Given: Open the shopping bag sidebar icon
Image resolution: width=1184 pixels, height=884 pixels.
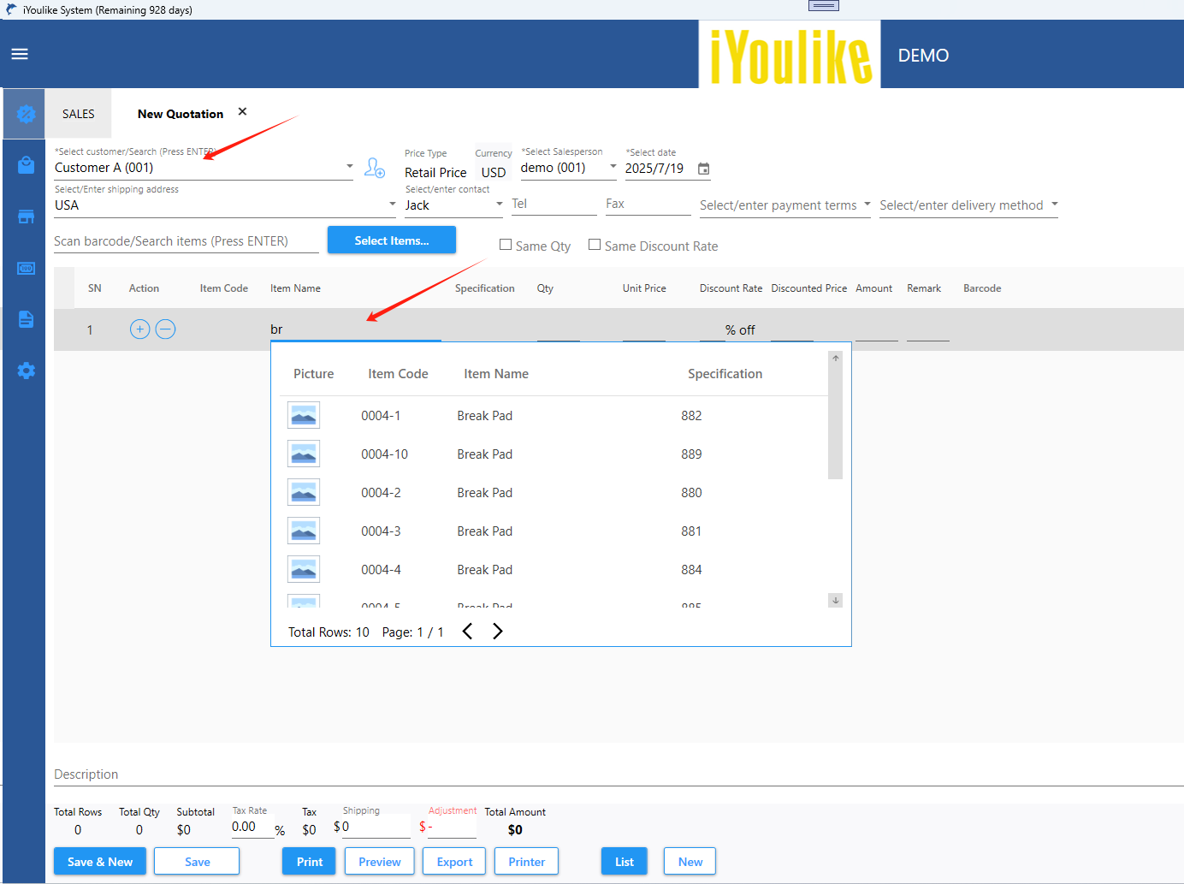Looking at the screenshot, I should [x=26, y=165].
